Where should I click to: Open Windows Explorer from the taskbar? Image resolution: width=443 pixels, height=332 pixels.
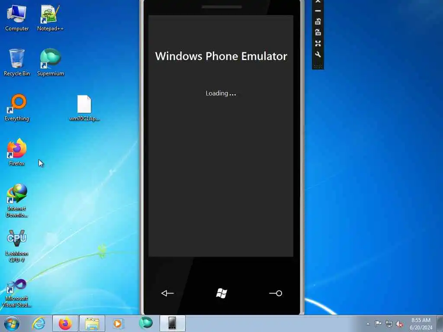click(x=92, y=323)
